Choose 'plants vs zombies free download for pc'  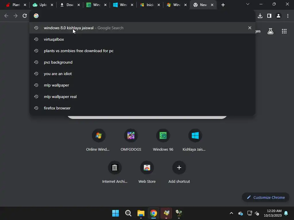coord(142,51)
